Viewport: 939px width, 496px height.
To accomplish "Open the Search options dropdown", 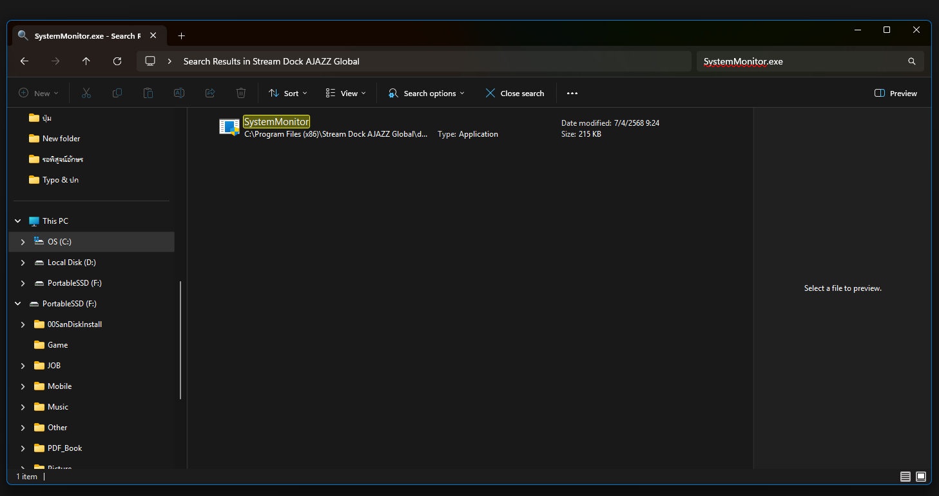I will (x=427, y=94).
